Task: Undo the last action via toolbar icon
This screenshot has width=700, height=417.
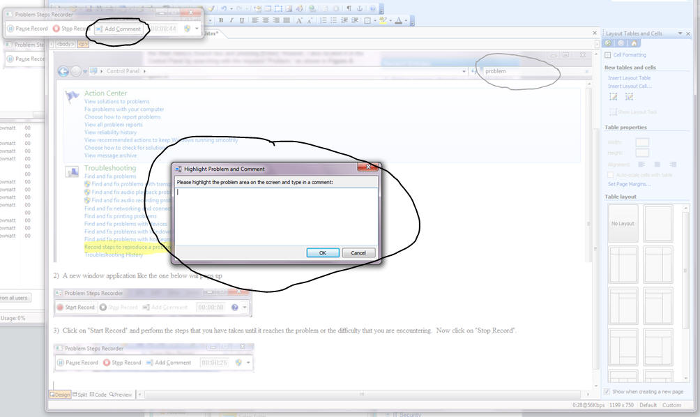Action: (x=224, y=8)
